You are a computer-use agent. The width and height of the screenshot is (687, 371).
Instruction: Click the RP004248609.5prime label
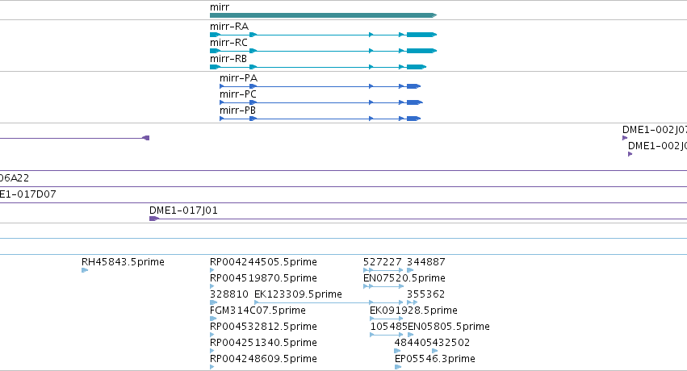click(263, 358)
